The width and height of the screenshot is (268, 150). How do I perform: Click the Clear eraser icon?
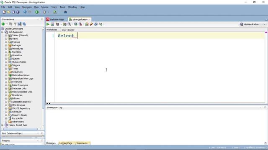[x=91, y=24]
